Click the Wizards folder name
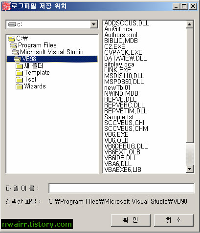The width and height of the screenshot is (200, 233). point(35,86)
